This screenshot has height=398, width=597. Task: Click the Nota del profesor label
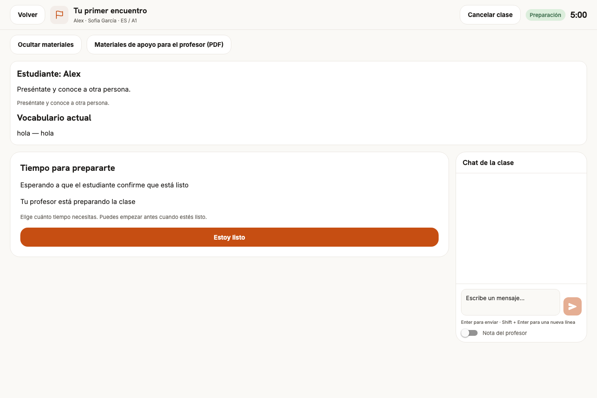click(505, 333)
